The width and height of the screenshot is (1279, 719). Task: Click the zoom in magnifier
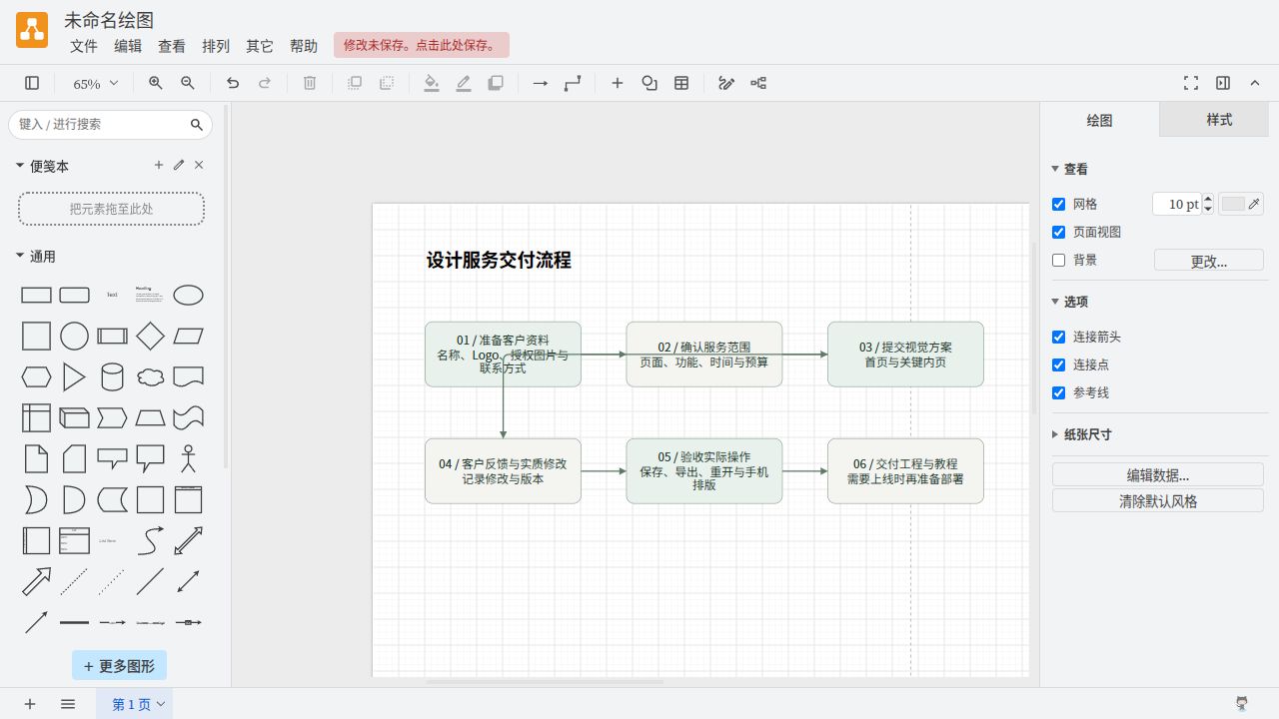(x=156, y=84)
